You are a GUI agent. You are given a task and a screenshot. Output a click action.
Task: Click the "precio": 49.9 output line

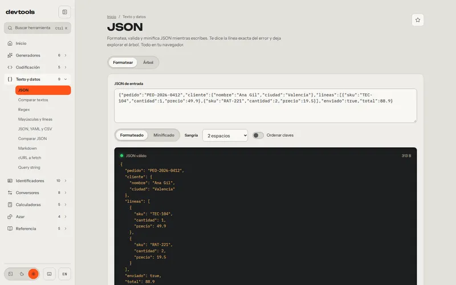(150, 226)
